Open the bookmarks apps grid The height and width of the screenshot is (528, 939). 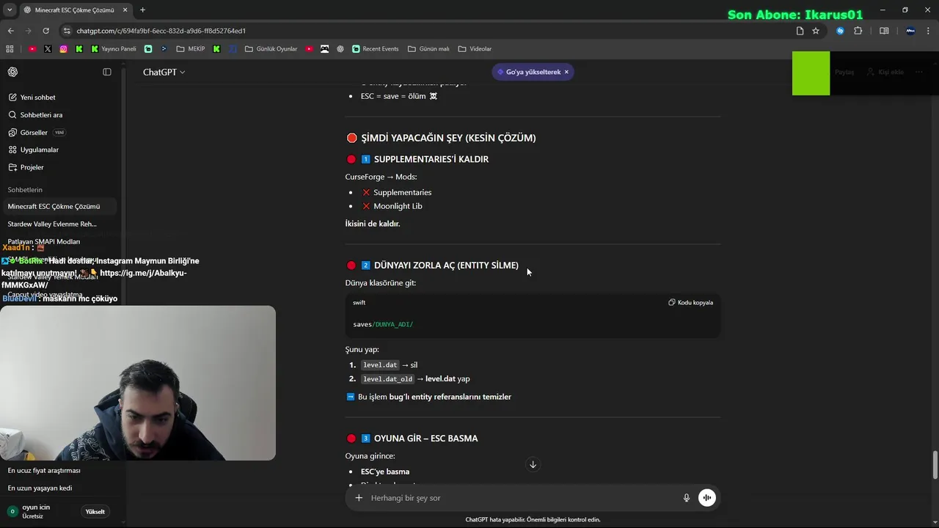click(x=10, y=49)
